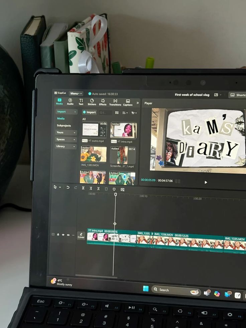Open the Windows Start menu
This screenshot has width=246, height=328.
point(146,289)
